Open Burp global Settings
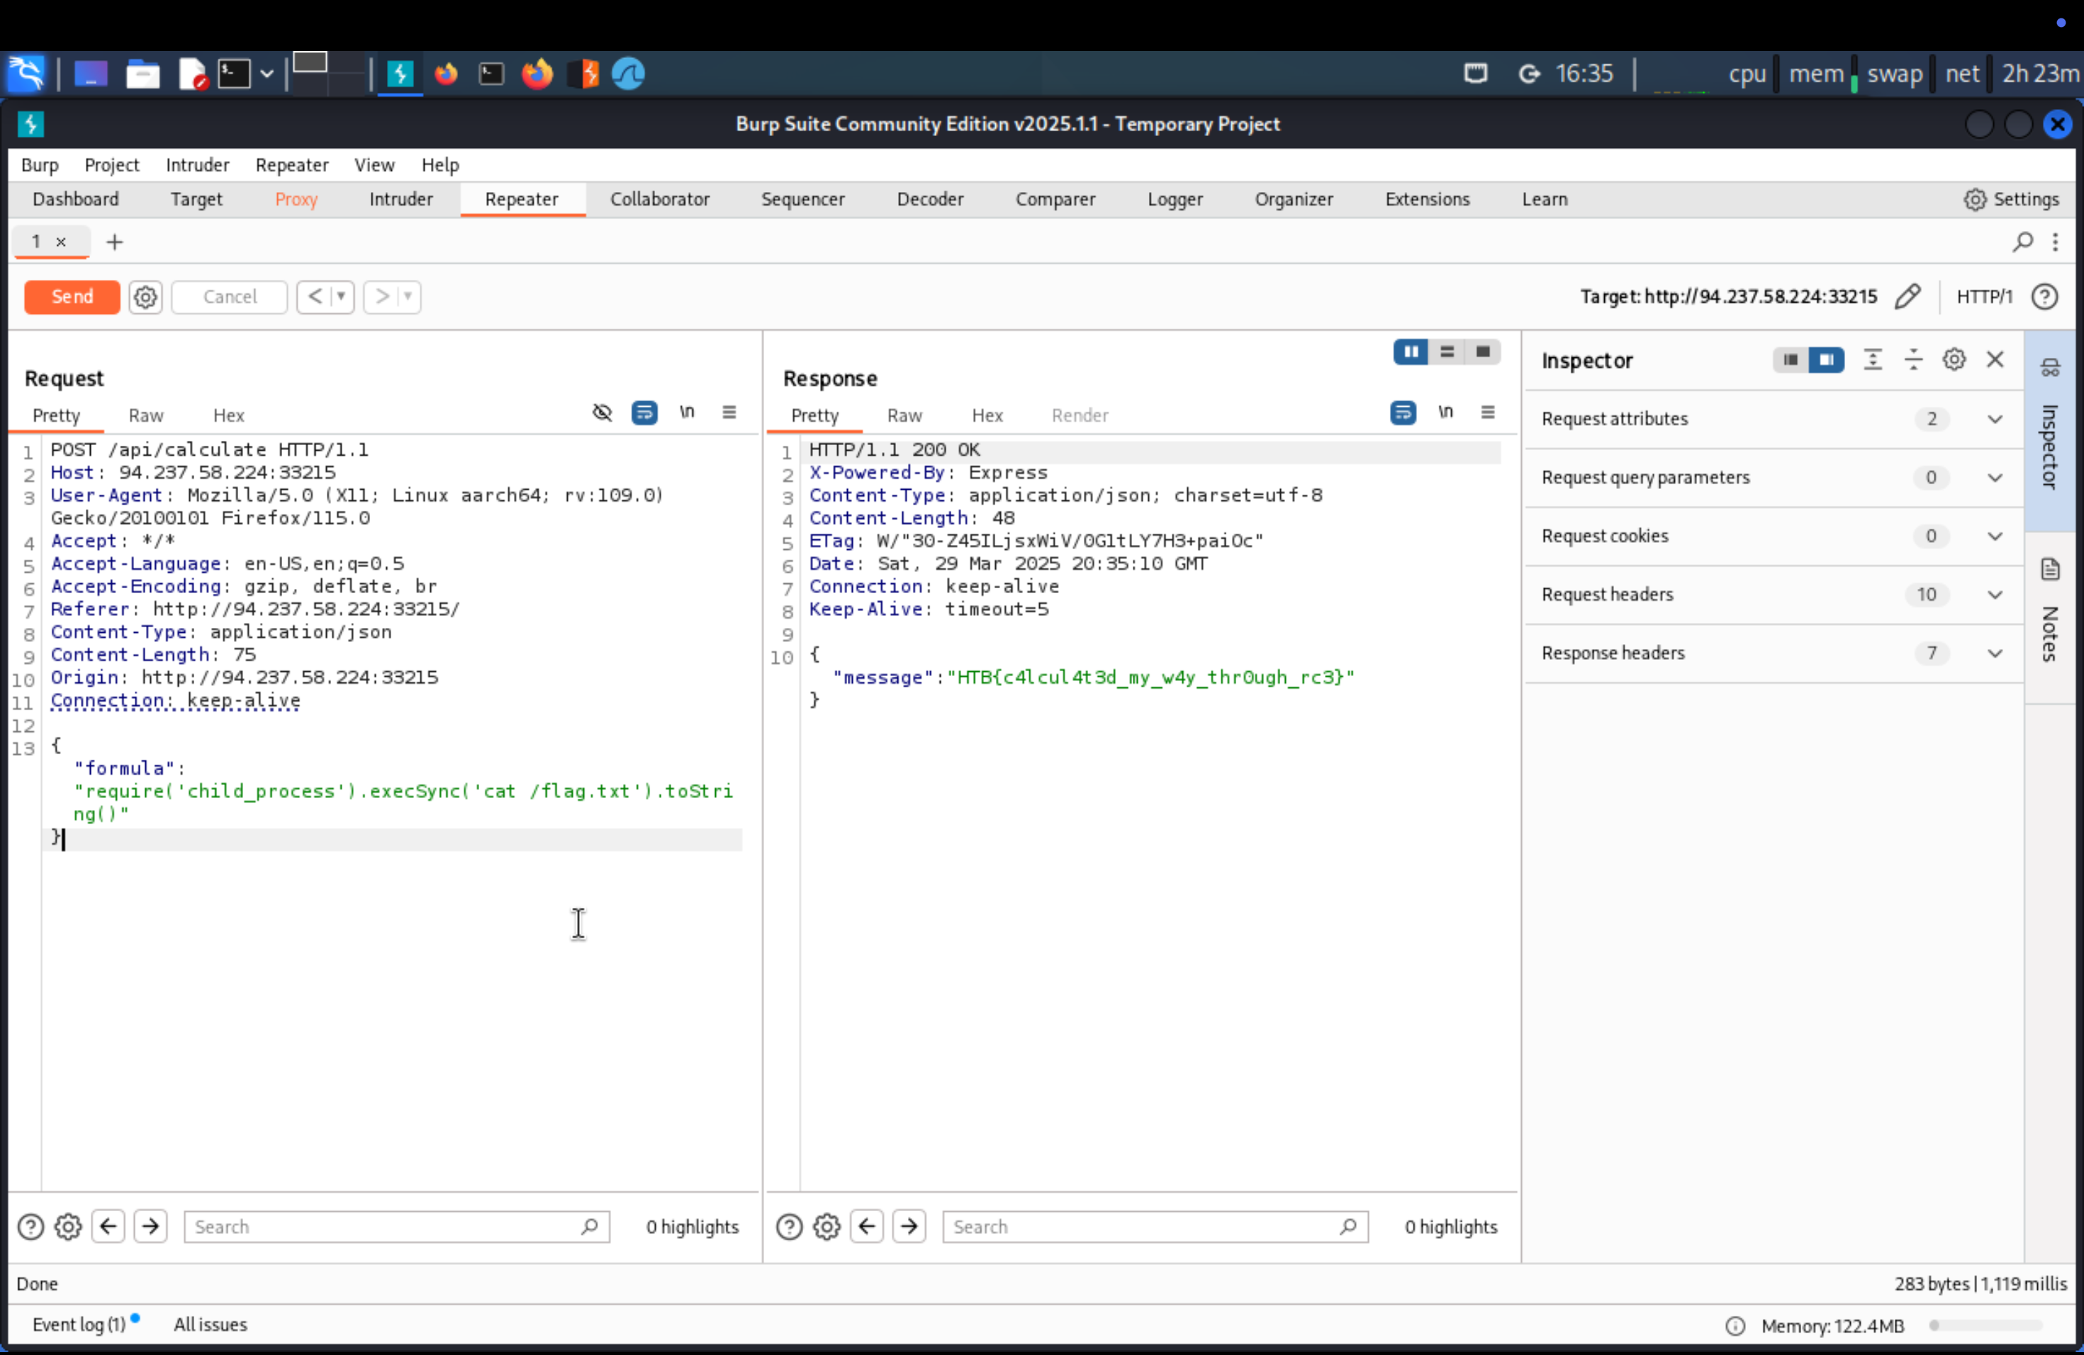This screenshot has height=1355, width=2084. click(x=2011, y=200)
